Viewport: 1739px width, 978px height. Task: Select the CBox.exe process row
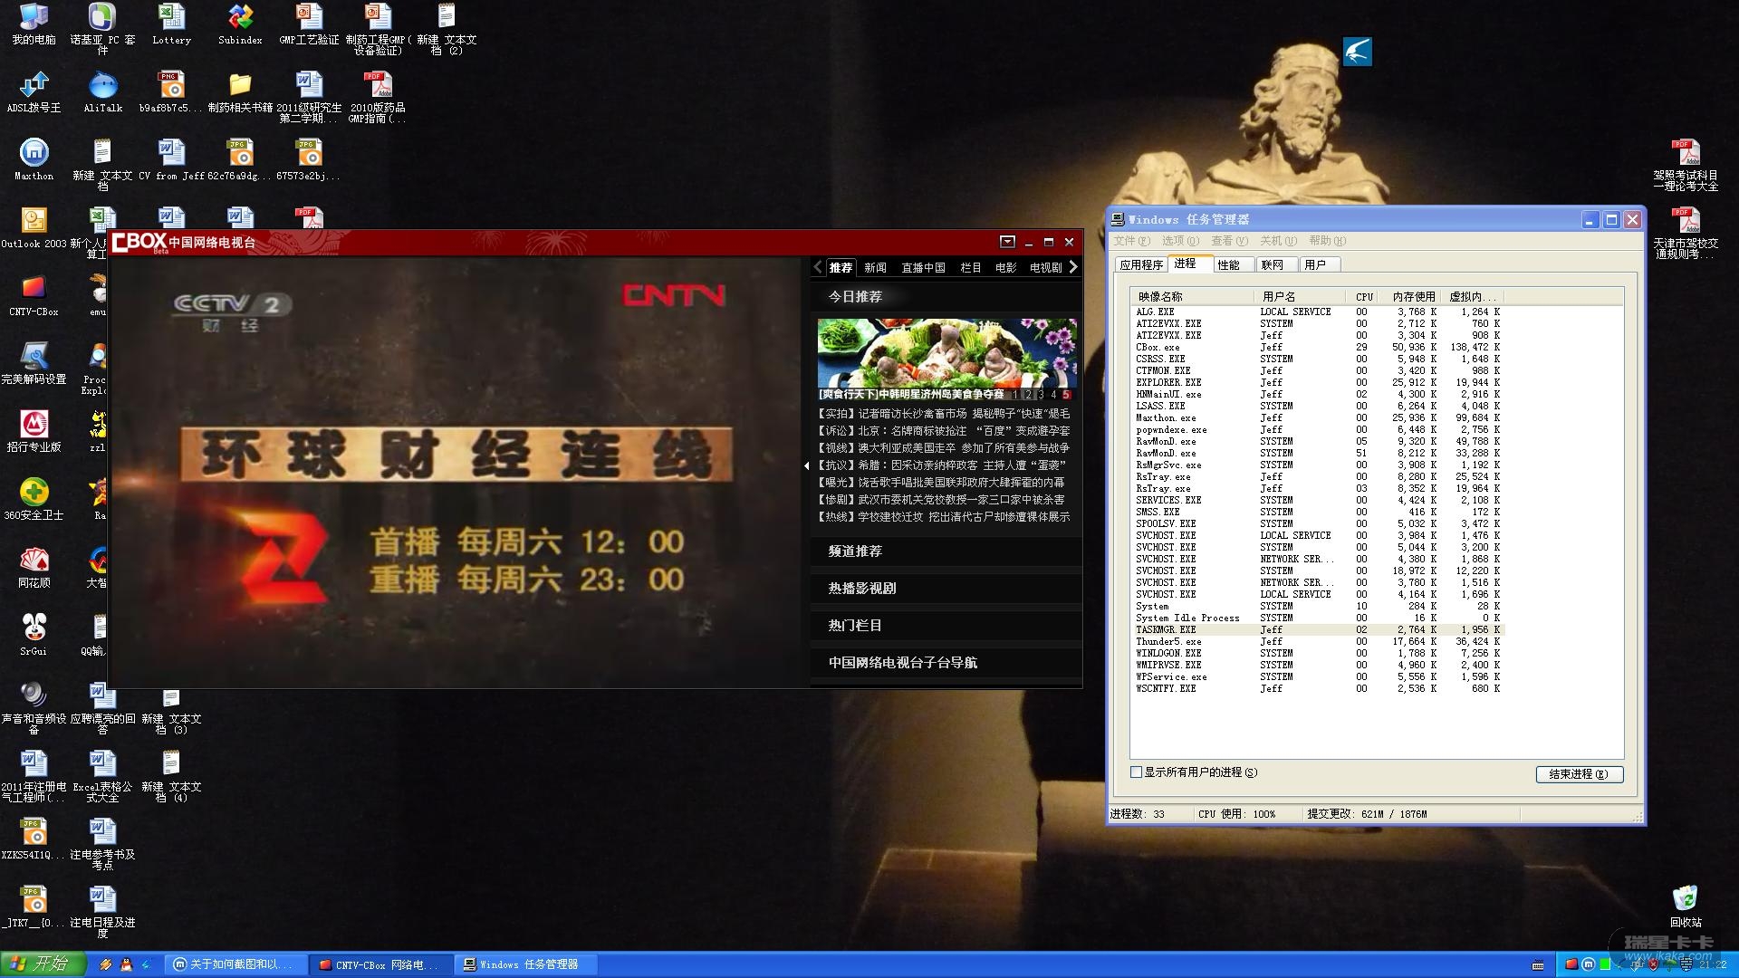(x=1158, y=348)
